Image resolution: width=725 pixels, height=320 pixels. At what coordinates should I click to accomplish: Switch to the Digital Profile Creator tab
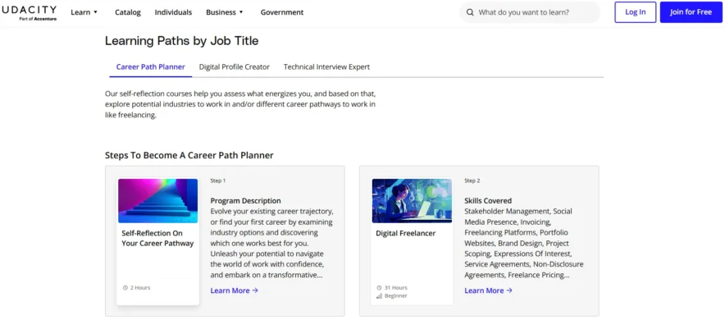point(235,67)
